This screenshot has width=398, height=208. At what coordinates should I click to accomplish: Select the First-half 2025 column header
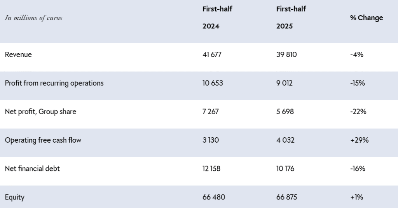(x=291, y=17)
